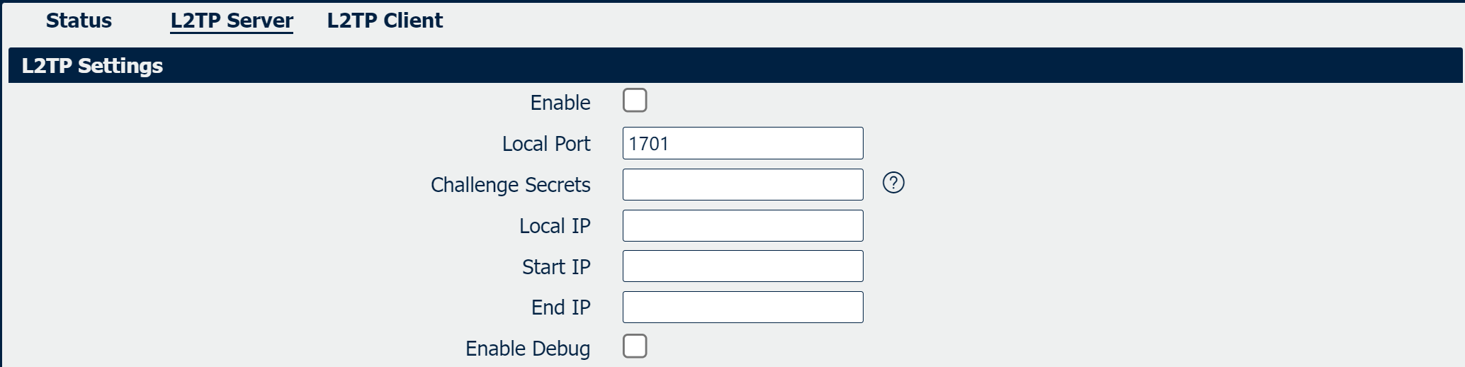Viewport: 1465px width, 367px height.
Task: Click into the Challenge Secrets field
Action: (x=742, y=184)
